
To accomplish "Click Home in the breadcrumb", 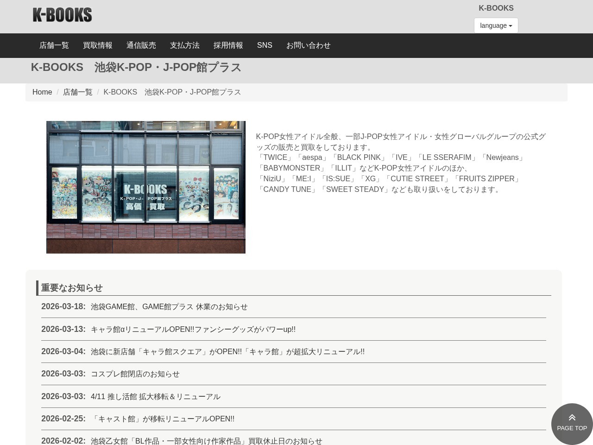I will pyautogui.click(x=42, y=92).
